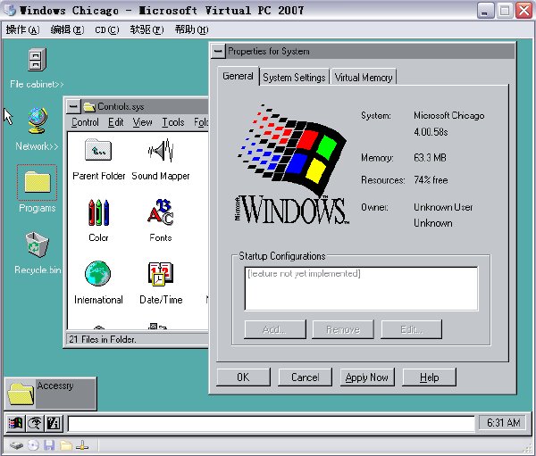536x456 pixels.
Task: Click the Virtual PC application icon in title bar
Action: [x=11, y=10]
